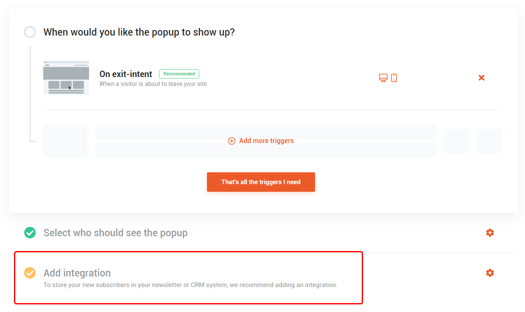Click the empty circle beside popup timing question
Viewport: 525px width, 312px height.
click(x=30, y=32)
